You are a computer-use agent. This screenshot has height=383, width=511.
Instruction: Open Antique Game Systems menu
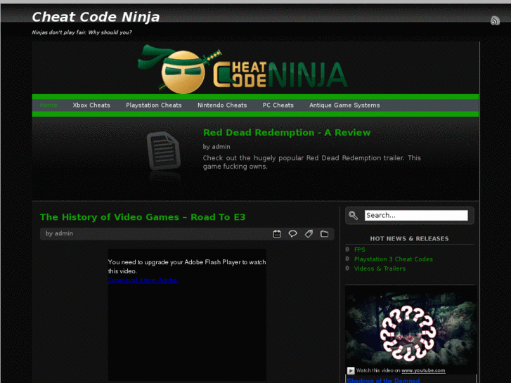pos(344,105)
